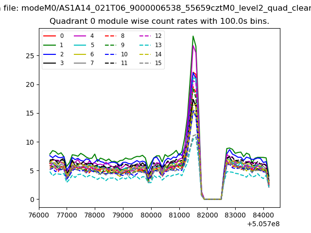The image size is (311, 233).
Task: Click the dashed gray legend entry 15
Action: point(145,63)
